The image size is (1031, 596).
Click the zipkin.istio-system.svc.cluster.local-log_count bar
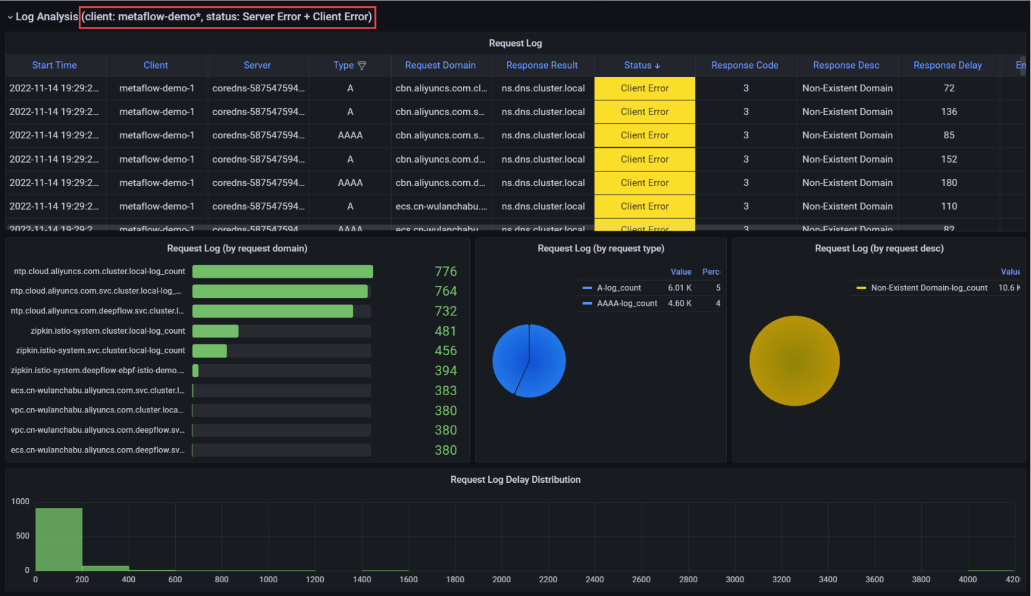(x=209, y=351)
